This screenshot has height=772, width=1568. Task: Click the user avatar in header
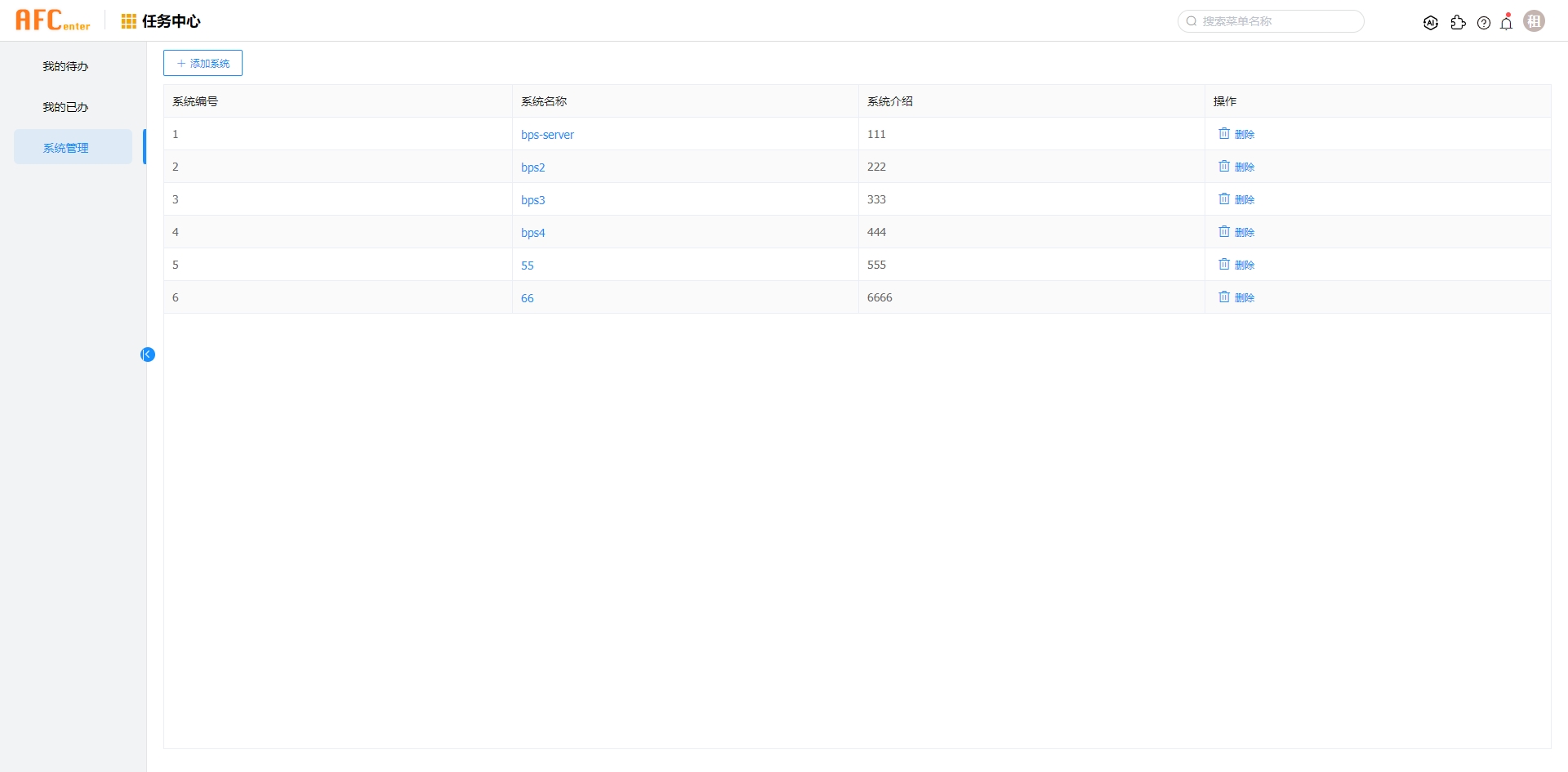coord(1535,21)
